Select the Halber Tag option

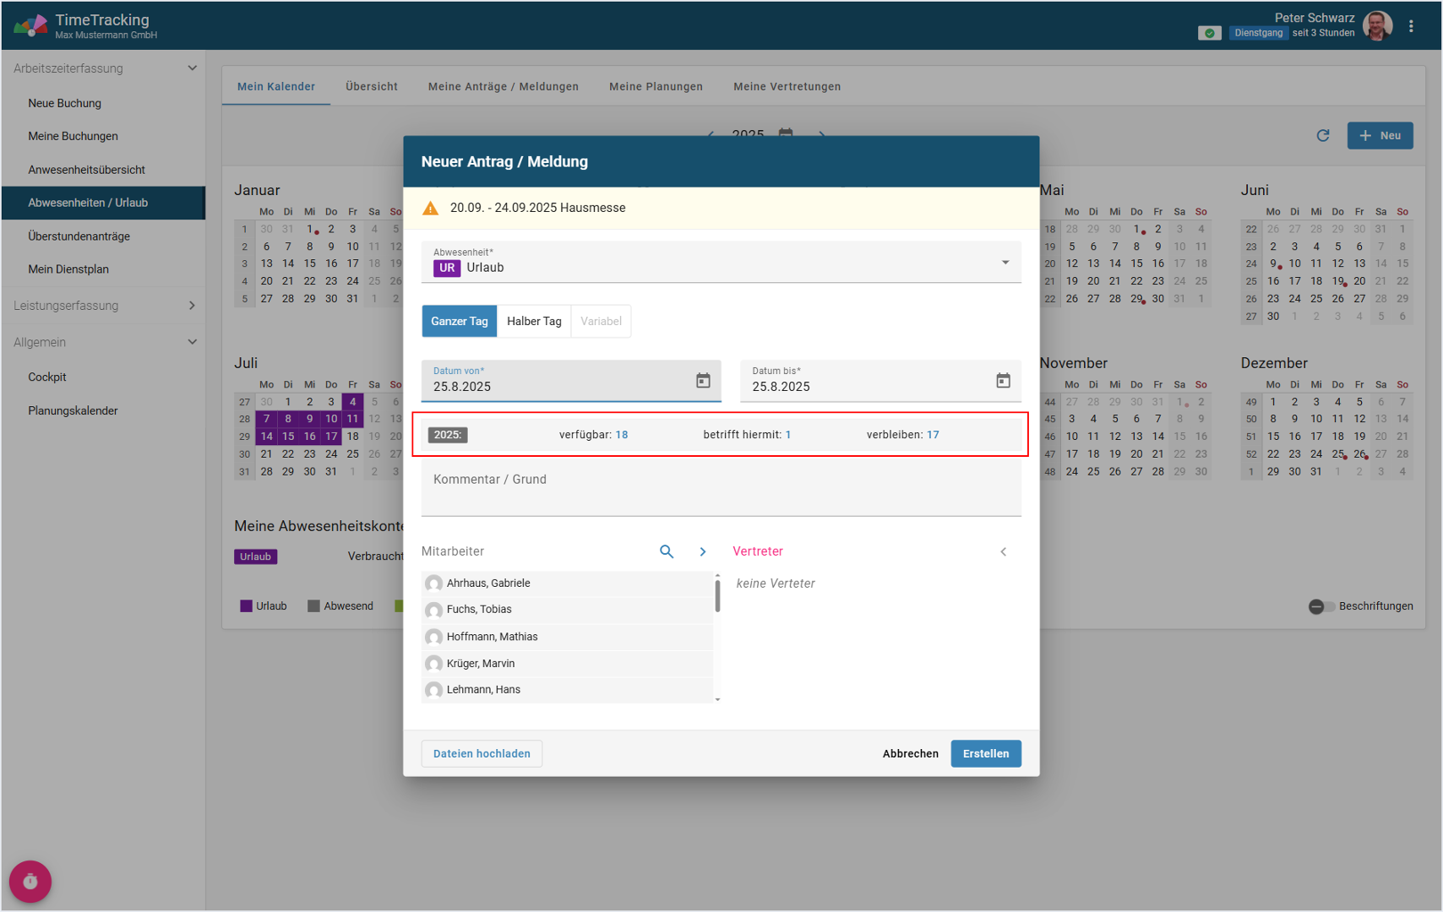tap(534, 321)
